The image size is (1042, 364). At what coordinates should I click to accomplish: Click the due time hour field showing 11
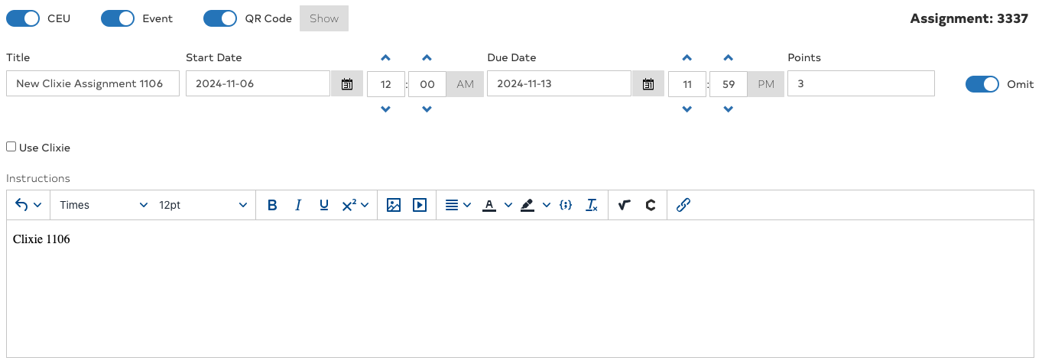point(687,84)
